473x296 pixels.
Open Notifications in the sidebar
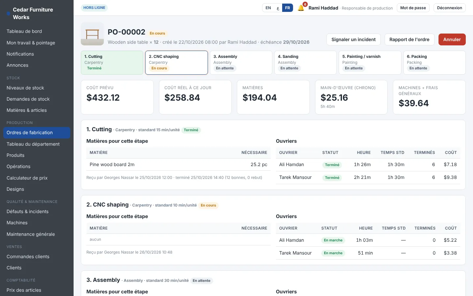click(x=37, y=54)
